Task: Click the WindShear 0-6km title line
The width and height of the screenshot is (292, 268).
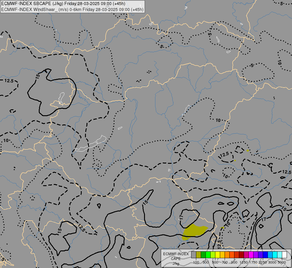Action: 72,10
